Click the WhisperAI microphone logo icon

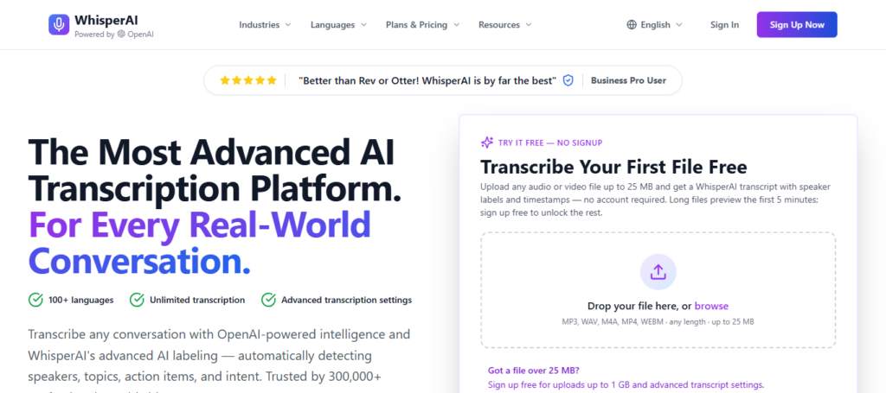pyautogui.click(x=60, y=25)
